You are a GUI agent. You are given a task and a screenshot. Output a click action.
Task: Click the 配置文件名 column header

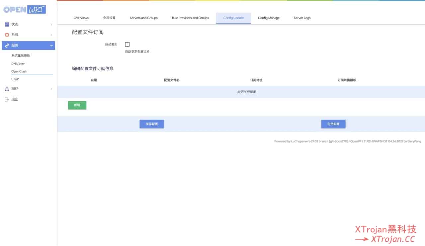172,80
